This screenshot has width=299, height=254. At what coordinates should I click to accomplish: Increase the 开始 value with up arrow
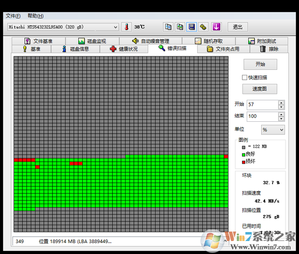pyautogui.click(x=281, y=102)
